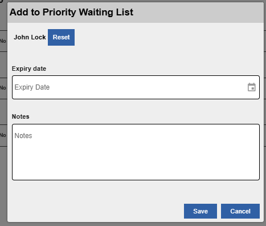Cancel the Add to Priority dialog
Image resolution: width=266 pixels, height=226 pixels.
(x=240, y=211)
